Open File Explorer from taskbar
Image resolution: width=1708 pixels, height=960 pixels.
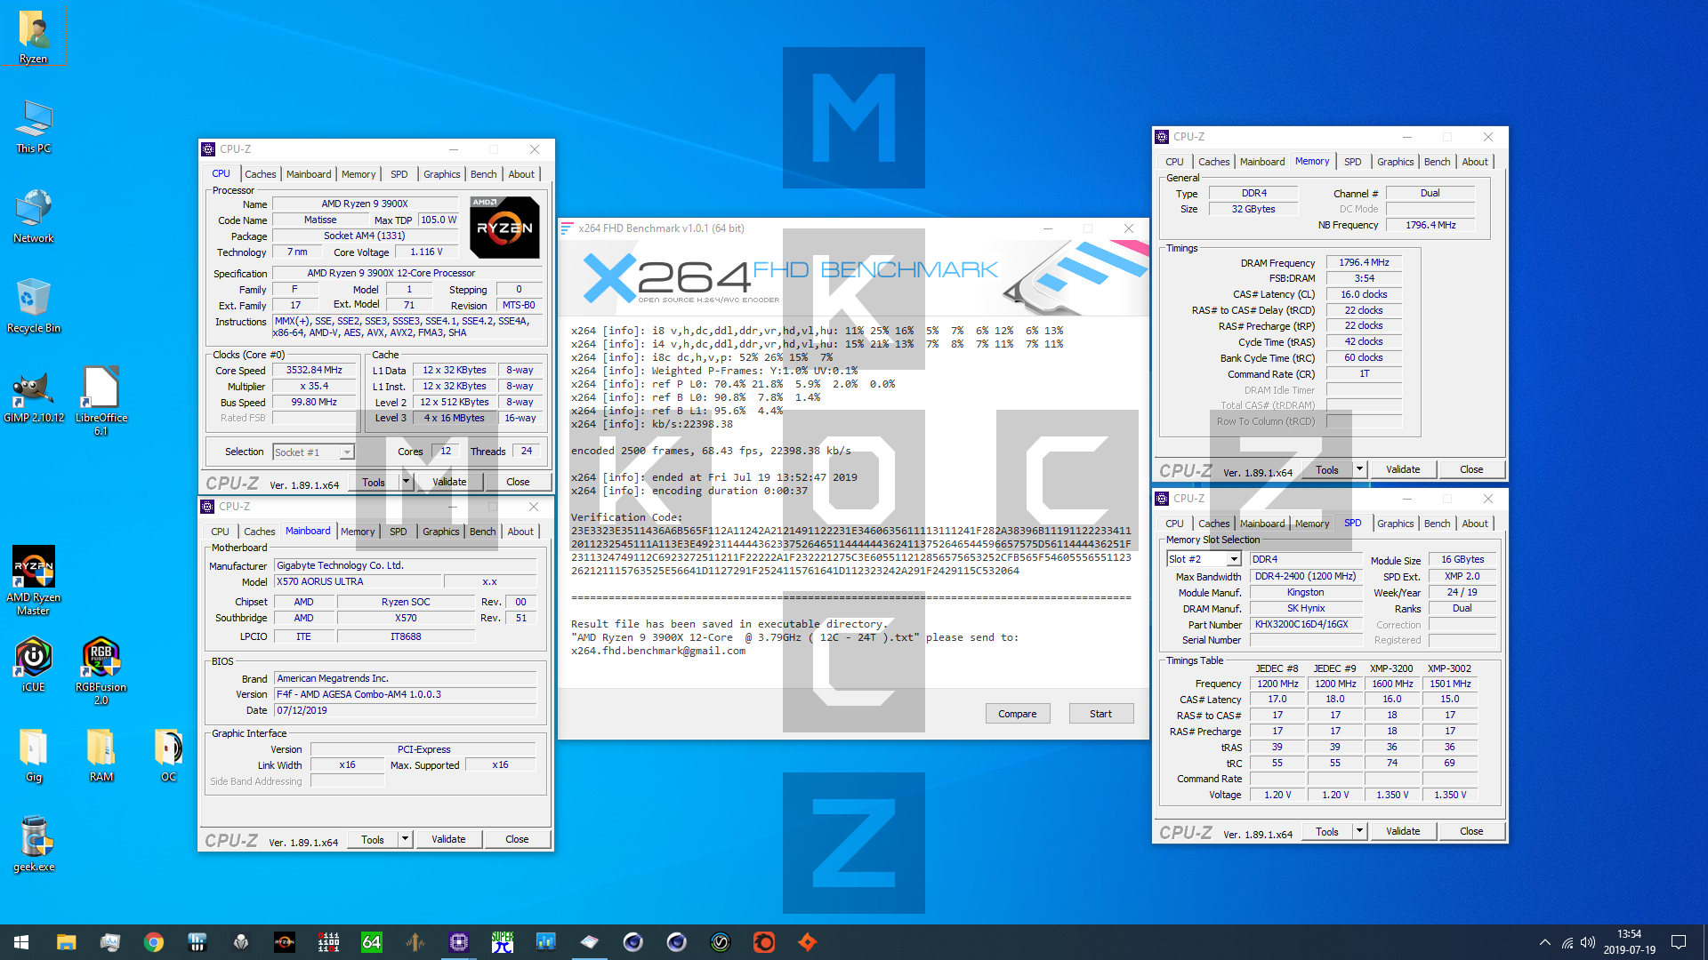click(66, 942)
